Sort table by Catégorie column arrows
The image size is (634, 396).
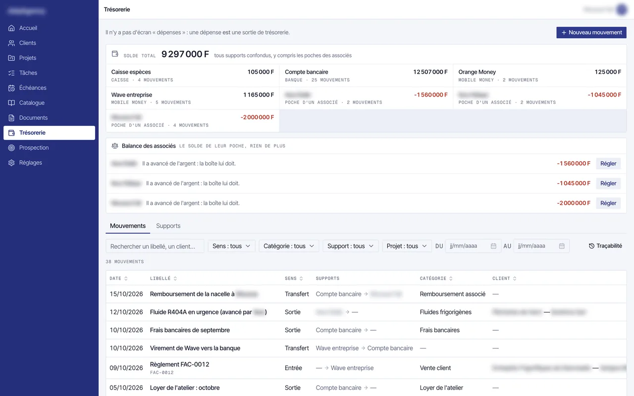[x=451, y=279]
